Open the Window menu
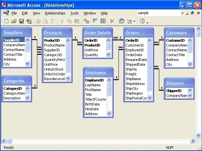The width and height of the screenshot is (202, 151). click(x=90, y=13)
